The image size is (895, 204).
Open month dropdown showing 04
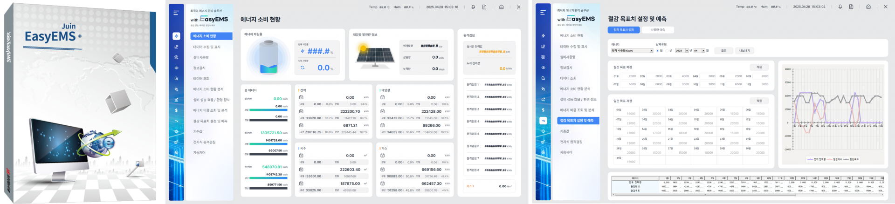coord(699,51)
